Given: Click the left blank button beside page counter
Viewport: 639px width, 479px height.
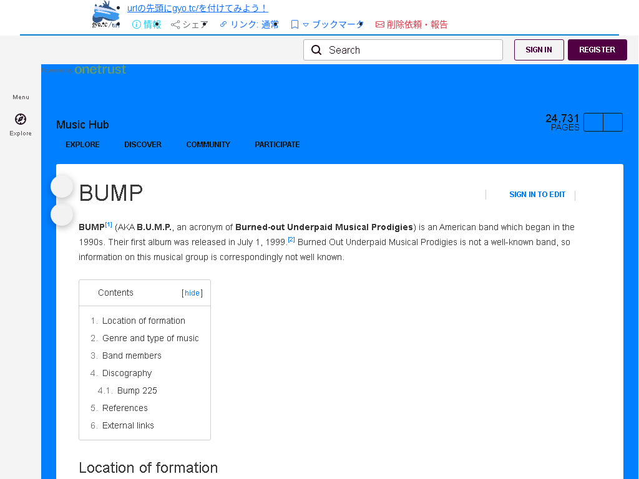Looking at the screenshot, I should [x=593, y=122].
